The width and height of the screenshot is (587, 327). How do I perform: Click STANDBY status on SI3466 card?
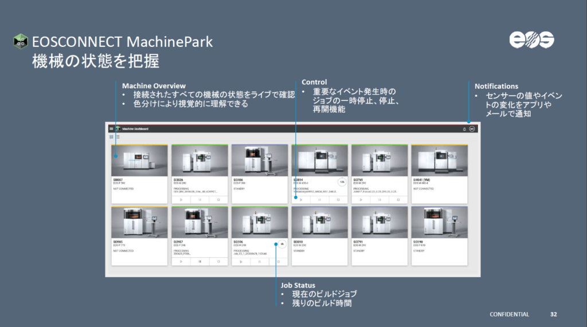coord(239,189)
